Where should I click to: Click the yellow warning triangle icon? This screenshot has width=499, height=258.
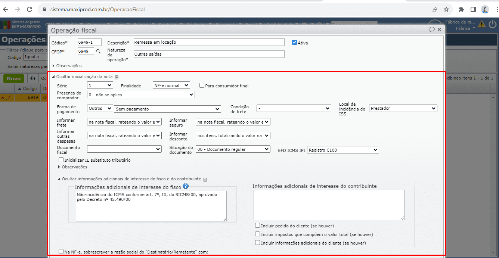tap(482, 25)
